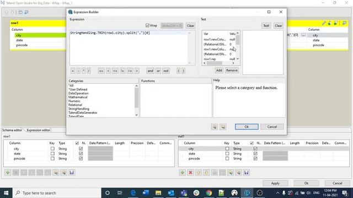Toggle Key checkbox for out1 city
This screenshot has height=198, width=353.
[227, 148]
